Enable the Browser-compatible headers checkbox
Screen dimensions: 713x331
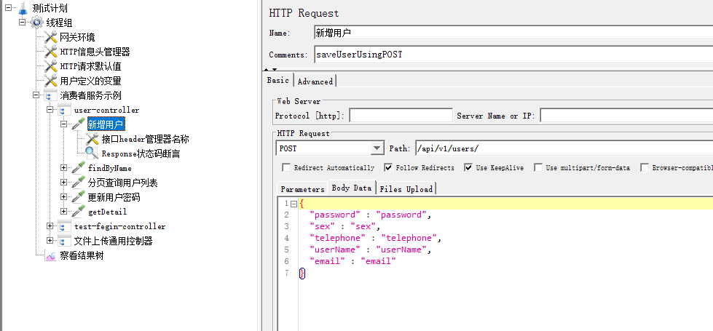point(645,167)
